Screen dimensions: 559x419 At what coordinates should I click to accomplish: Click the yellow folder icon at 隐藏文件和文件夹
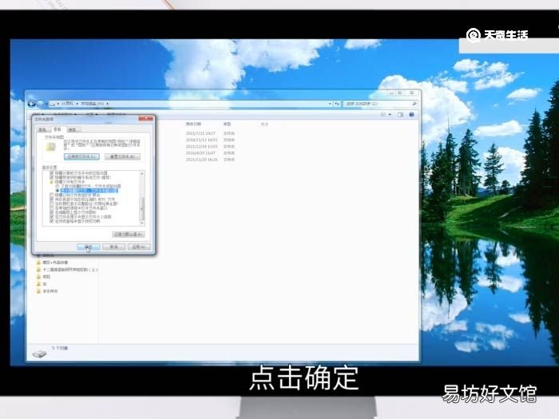[51, 182]
